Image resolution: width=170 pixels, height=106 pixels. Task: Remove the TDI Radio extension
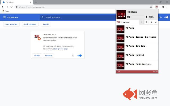point(48,55)
